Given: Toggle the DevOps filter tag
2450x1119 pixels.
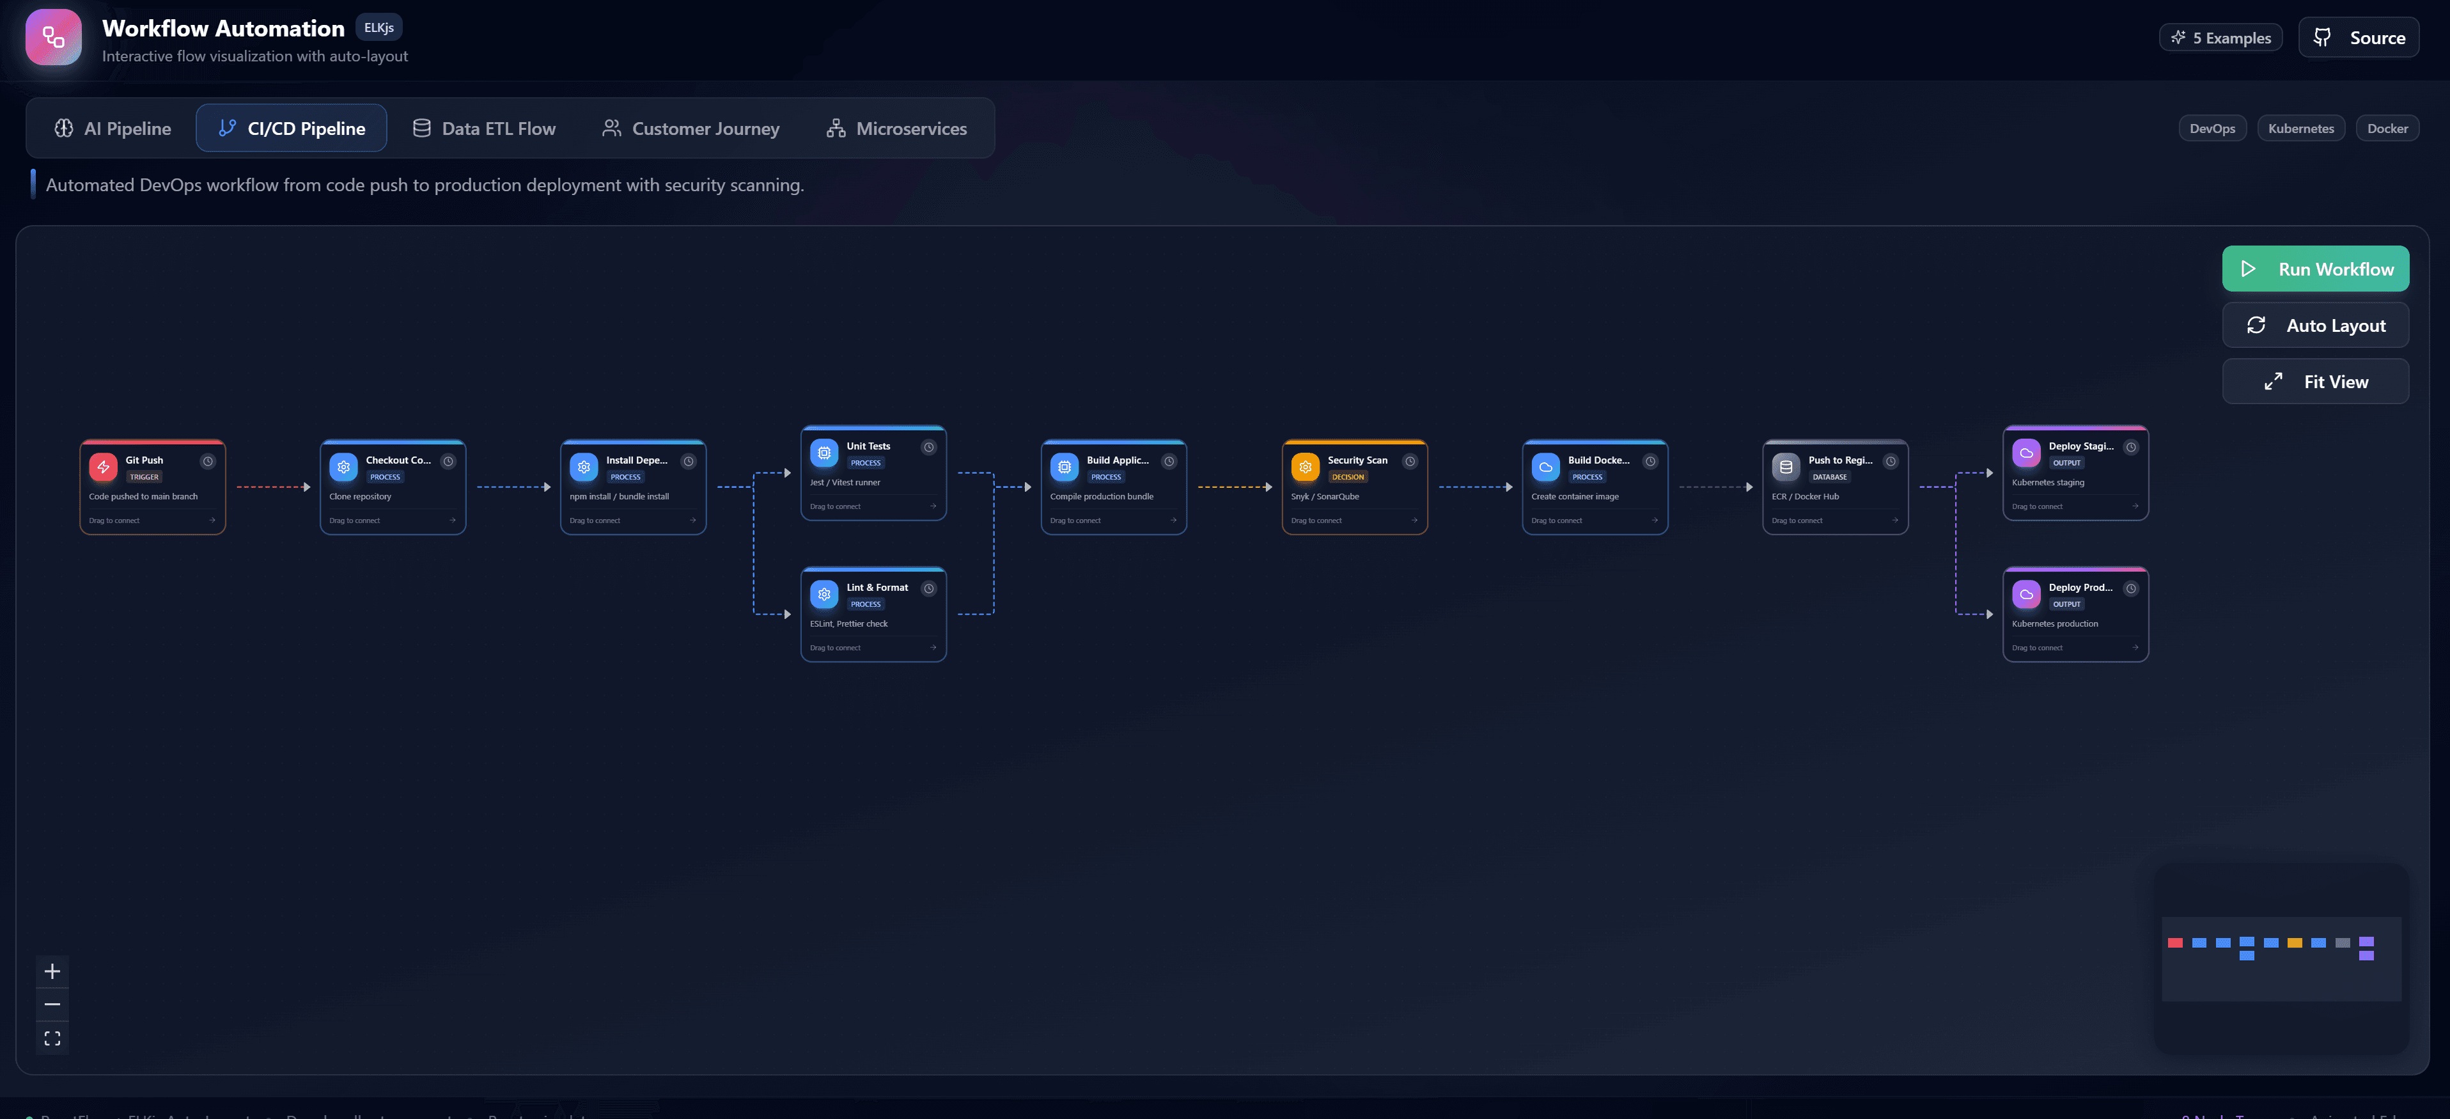Looking at the screenshot, I should pos(2212,127).
